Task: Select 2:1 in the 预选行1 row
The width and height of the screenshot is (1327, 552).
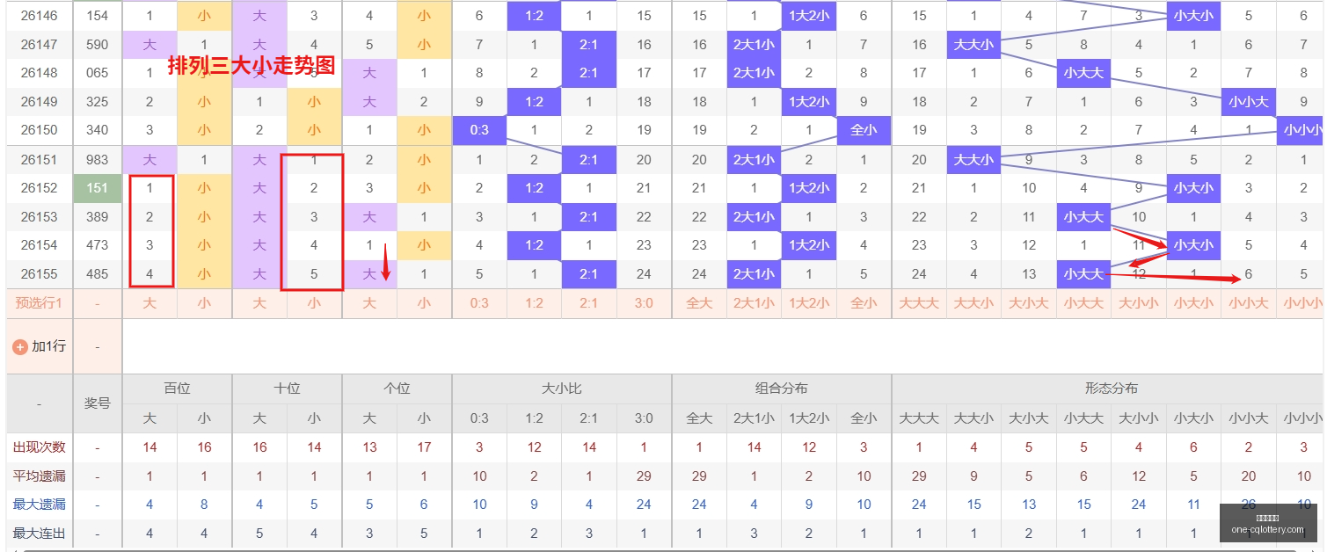Action: 589,303
